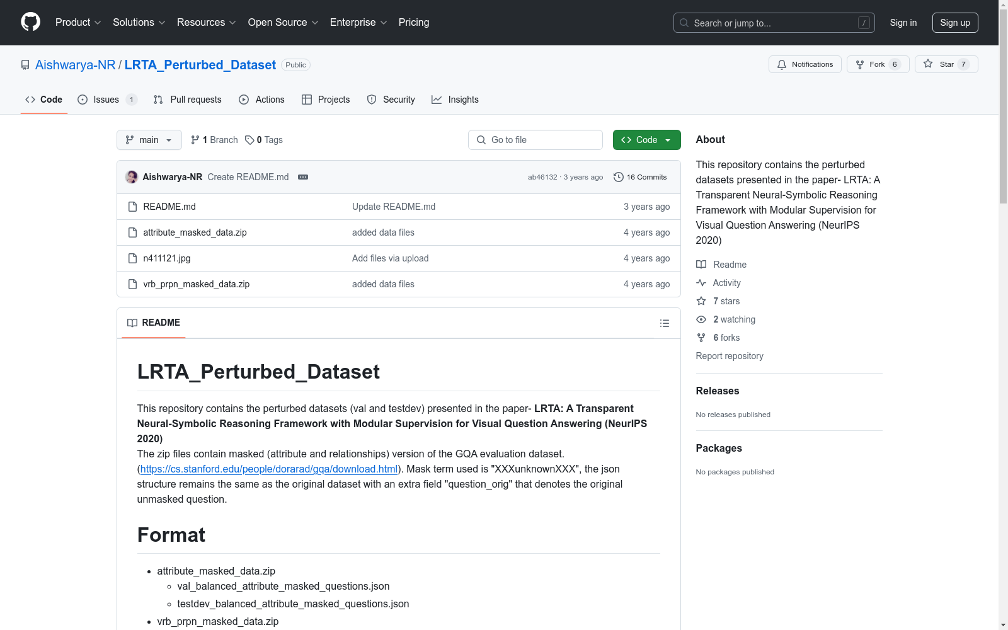Expand the green Code dropdown button

(x=646, y=140)
